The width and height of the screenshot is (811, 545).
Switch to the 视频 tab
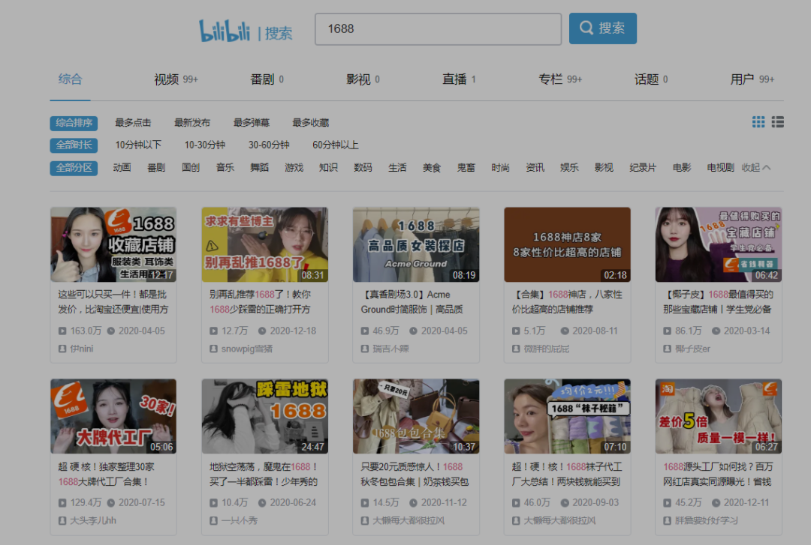176,79
